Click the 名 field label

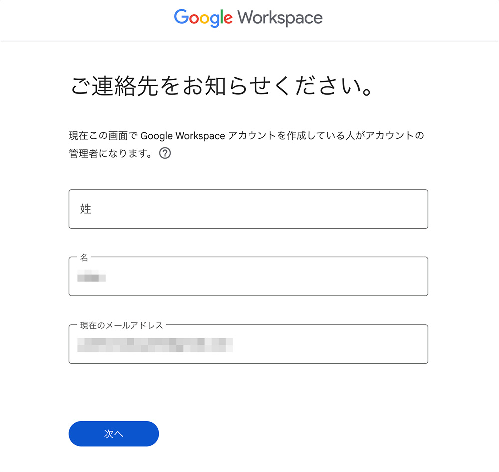(85, 257)
